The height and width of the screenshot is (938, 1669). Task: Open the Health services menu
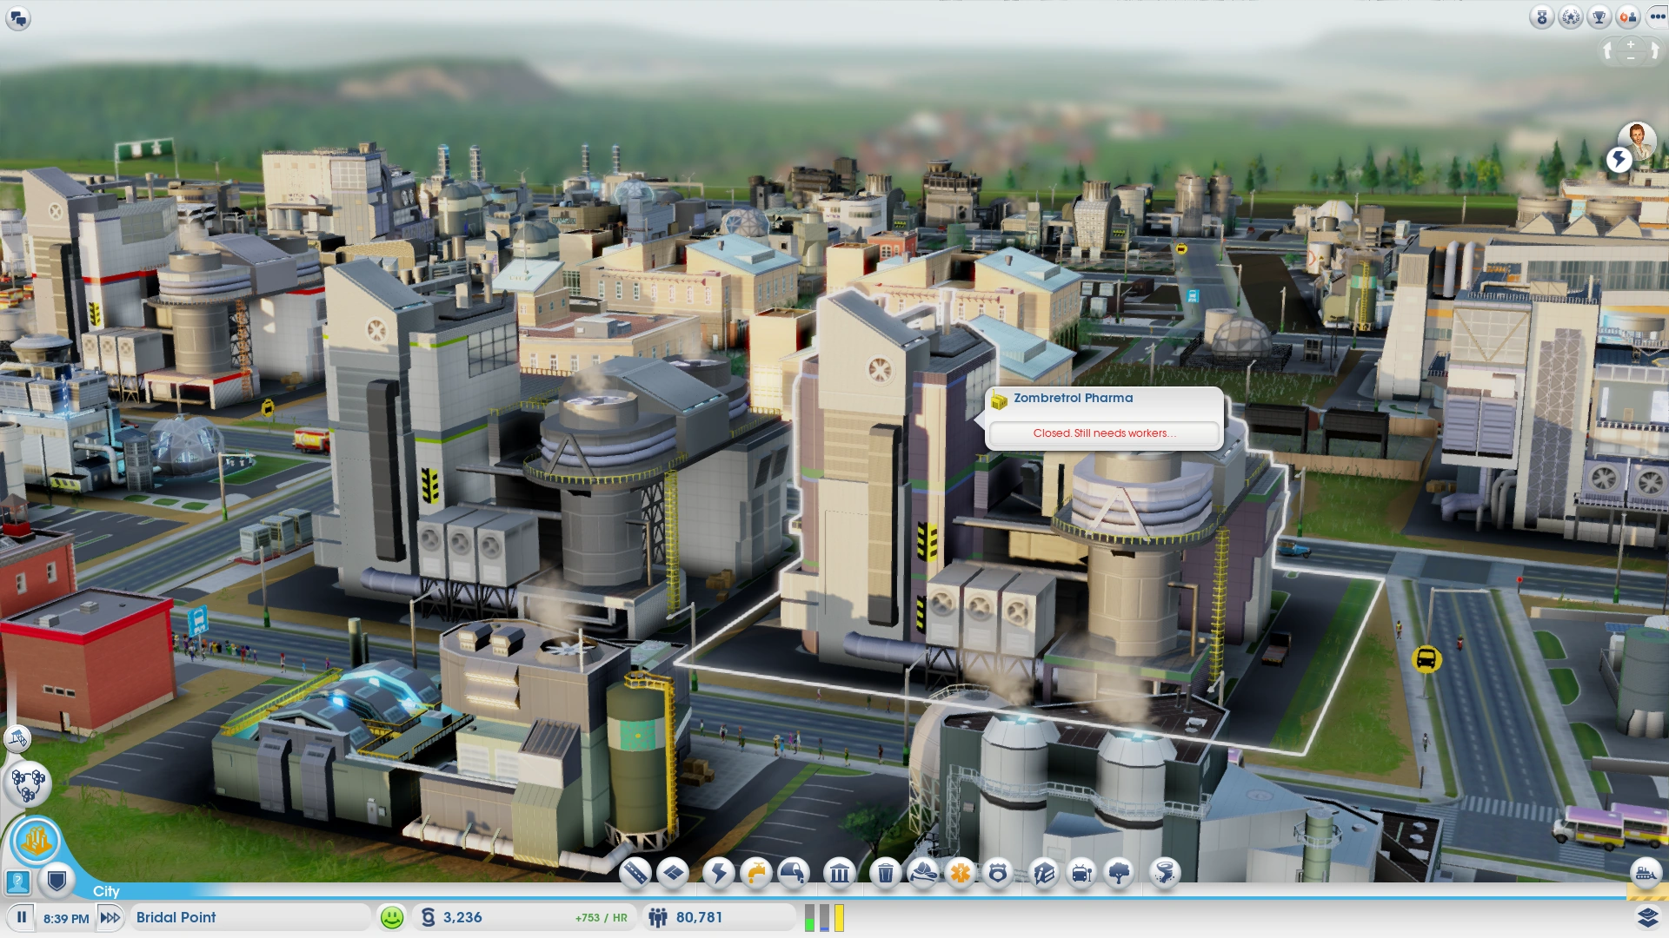pos(961,872)
